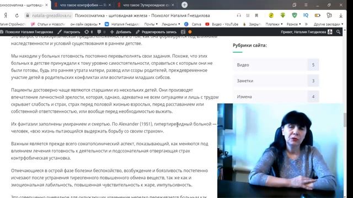Image resolution: width=353 pixels, height=198 pixels.
Task: Click the orange status dot in admin bar
Action: coord(190,32)
